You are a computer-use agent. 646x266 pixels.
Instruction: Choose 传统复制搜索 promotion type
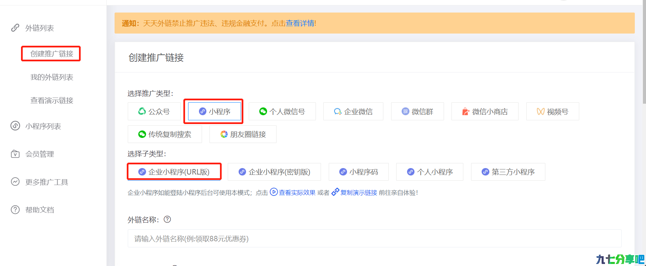coord(165,134)
